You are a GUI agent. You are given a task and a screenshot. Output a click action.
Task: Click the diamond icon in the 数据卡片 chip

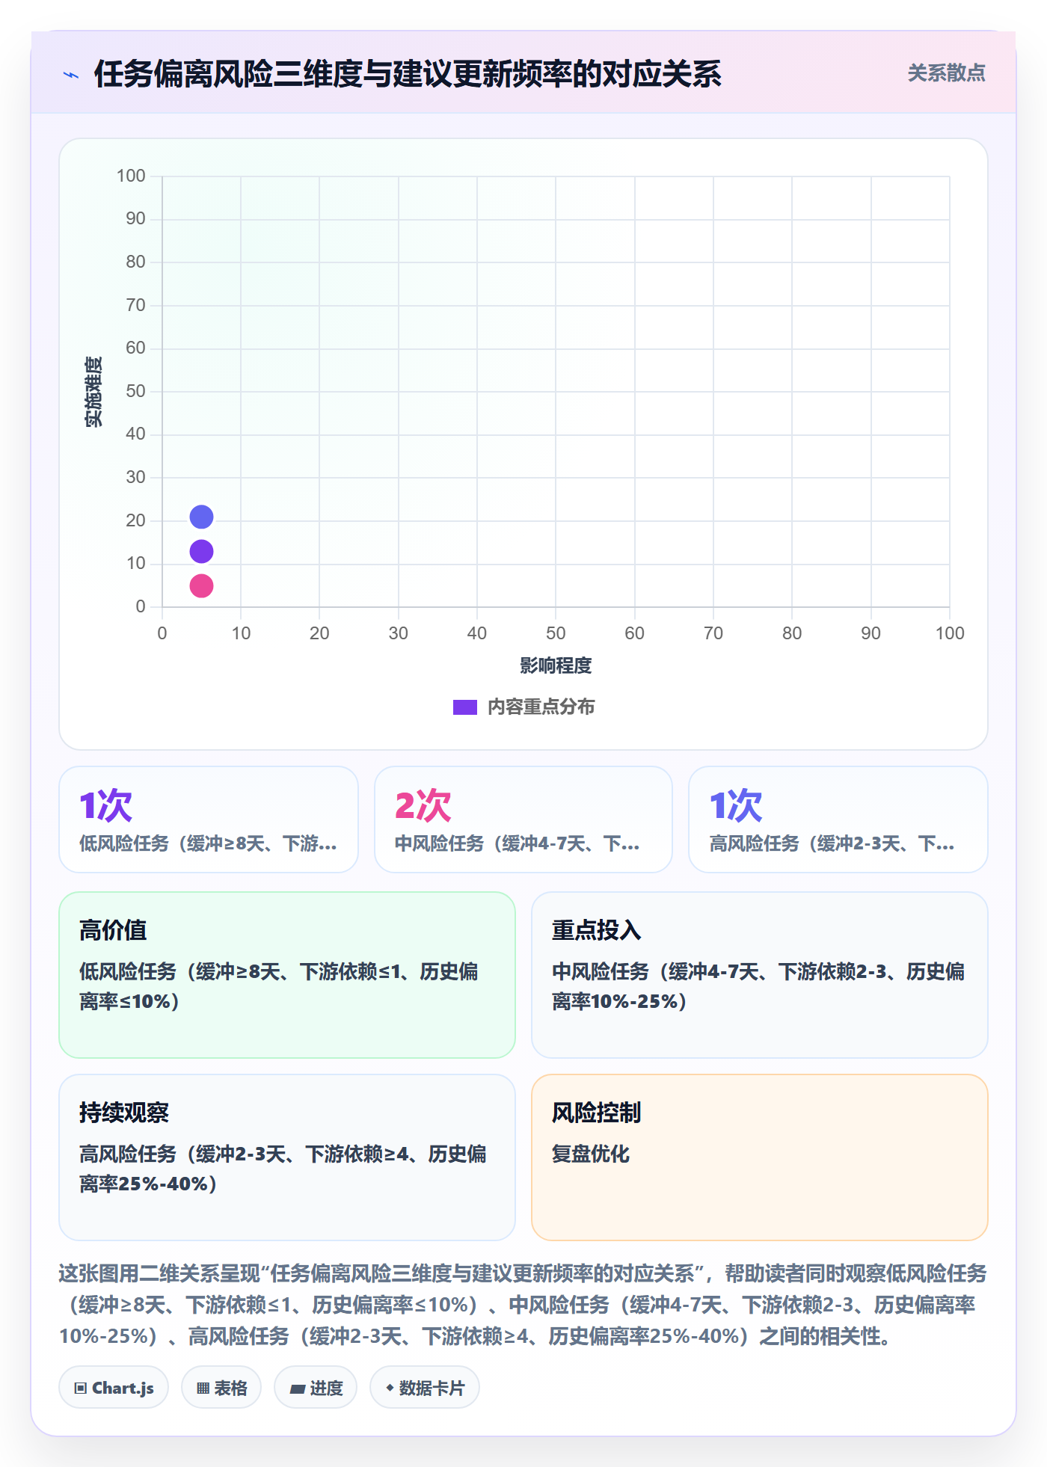tap(390, 1388)
